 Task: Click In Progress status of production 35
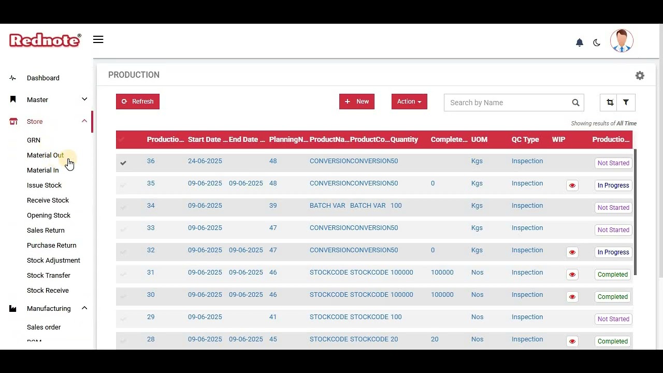click(x=613, y=185)
